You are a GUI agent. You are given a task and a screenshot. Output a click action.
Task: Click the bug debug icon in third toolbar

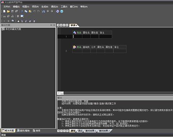[x=13, y=21]
